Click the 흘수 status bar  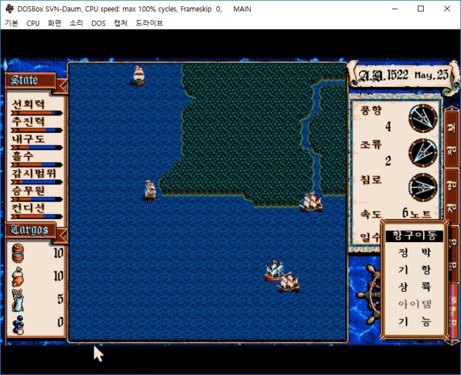(37, 165)
